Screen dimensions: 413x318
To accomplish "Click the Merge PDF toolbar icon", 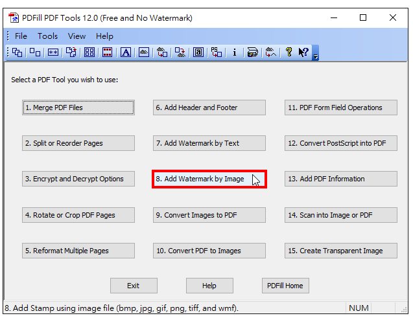I will [17, 52].
